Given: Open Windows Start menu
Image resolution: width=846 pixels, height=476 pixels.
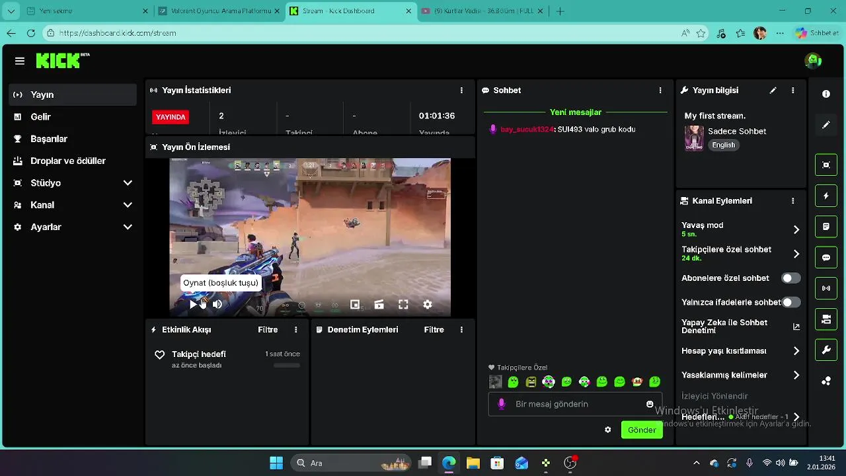Looking at the screenshot, I should [x=276, y=463].
